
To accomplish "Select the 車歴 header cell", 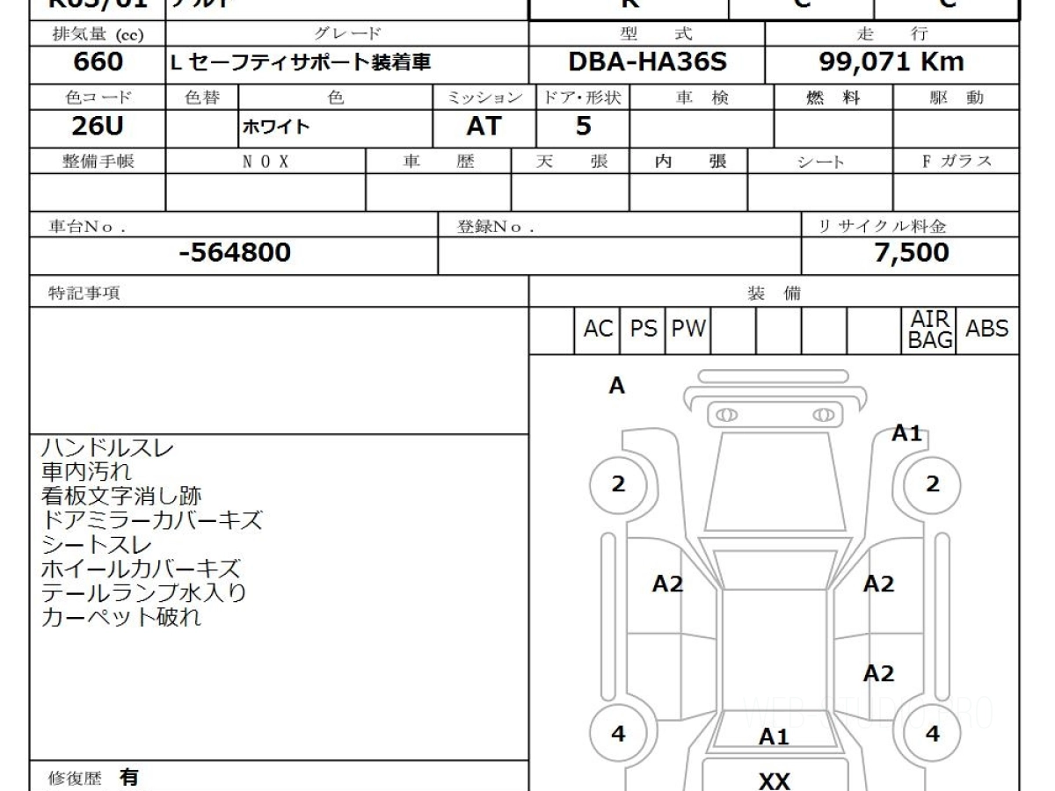I will (438, 162).
